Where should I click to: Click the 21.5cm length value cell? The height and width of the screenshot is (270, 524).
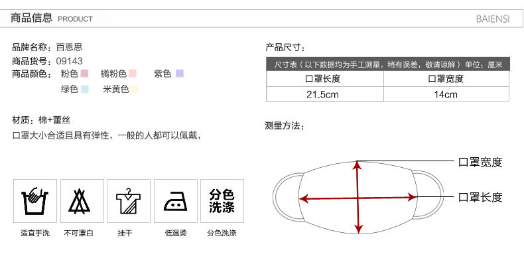[325, 94]
